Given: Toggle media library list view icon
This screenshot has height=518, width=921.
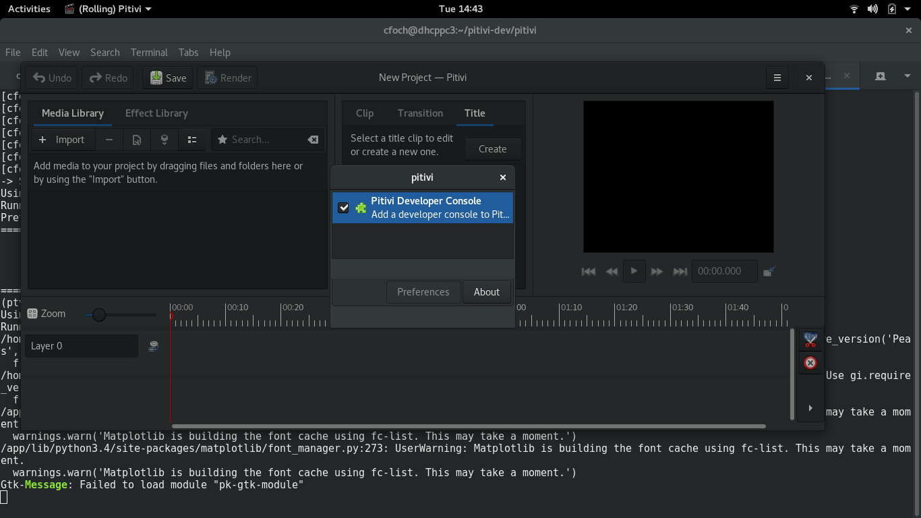Looking at the screenshot, I should pos(192,140).
